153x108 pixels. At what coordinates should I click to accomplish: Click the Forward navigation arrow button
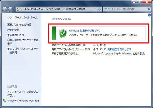point(10,9)
